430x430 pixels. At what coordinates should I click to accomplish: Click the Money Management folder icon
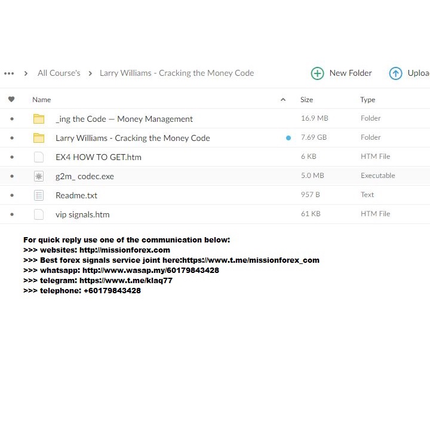pyautogui.click(x=39, y=119)
